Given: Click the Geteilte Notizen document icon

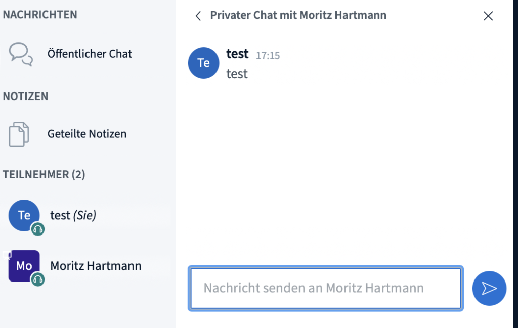Looking at the screenshot, I should point(19,134).
